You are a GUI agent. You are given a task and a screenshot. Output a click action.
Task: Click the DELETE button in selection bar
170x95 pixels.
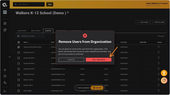[x=97, y=88]
